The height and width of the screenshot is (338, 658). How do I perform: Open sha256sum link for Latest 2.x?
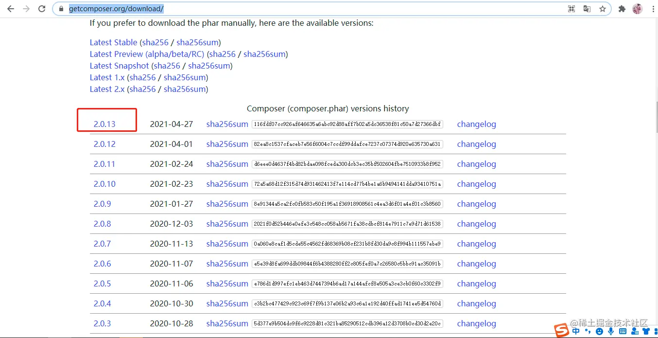tap(185, 89)
